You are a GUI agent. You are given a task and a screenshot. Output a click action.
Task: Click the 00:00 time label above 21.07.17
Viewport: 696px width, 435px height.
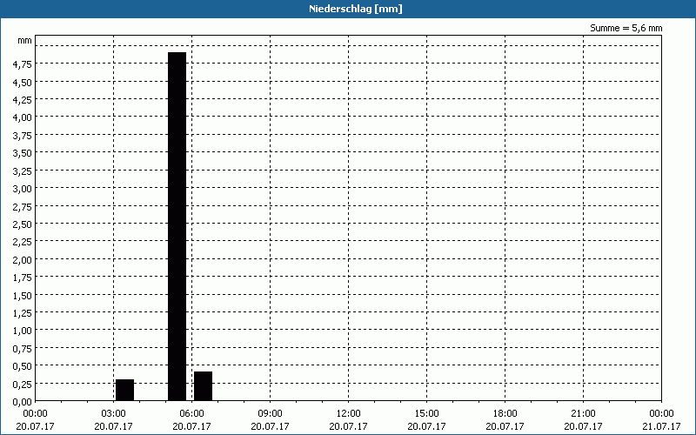pos(661,414)
